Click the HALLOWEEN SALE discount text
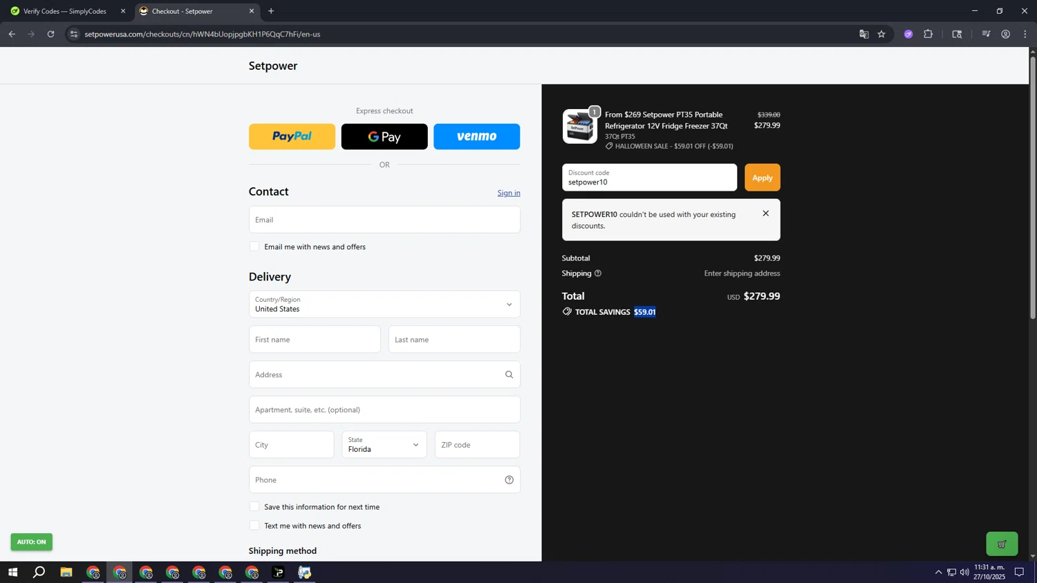 tap(673, 146)
